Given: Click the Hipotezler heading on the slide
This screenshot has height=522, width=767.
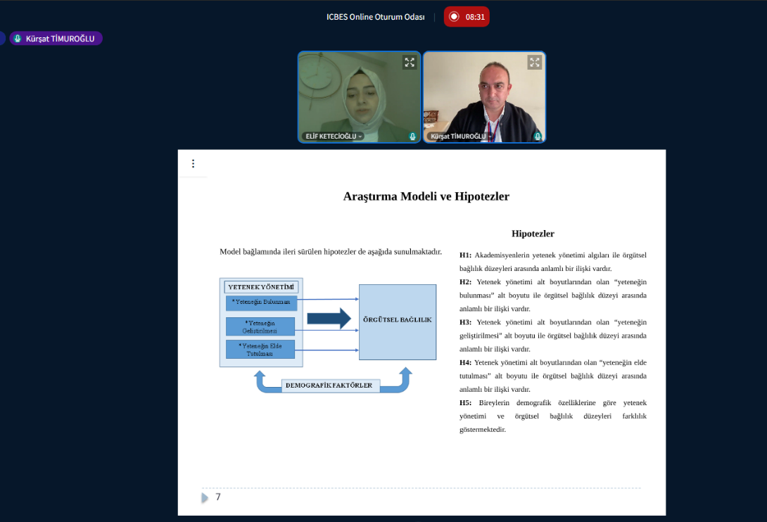Looking at the screenshot, I should tap(533, 234).
